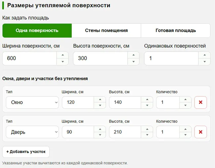Decrease Дверь row width with down arrow

[100, 135]
